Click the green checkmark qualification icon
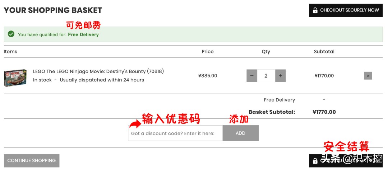 tap(11, 34)
